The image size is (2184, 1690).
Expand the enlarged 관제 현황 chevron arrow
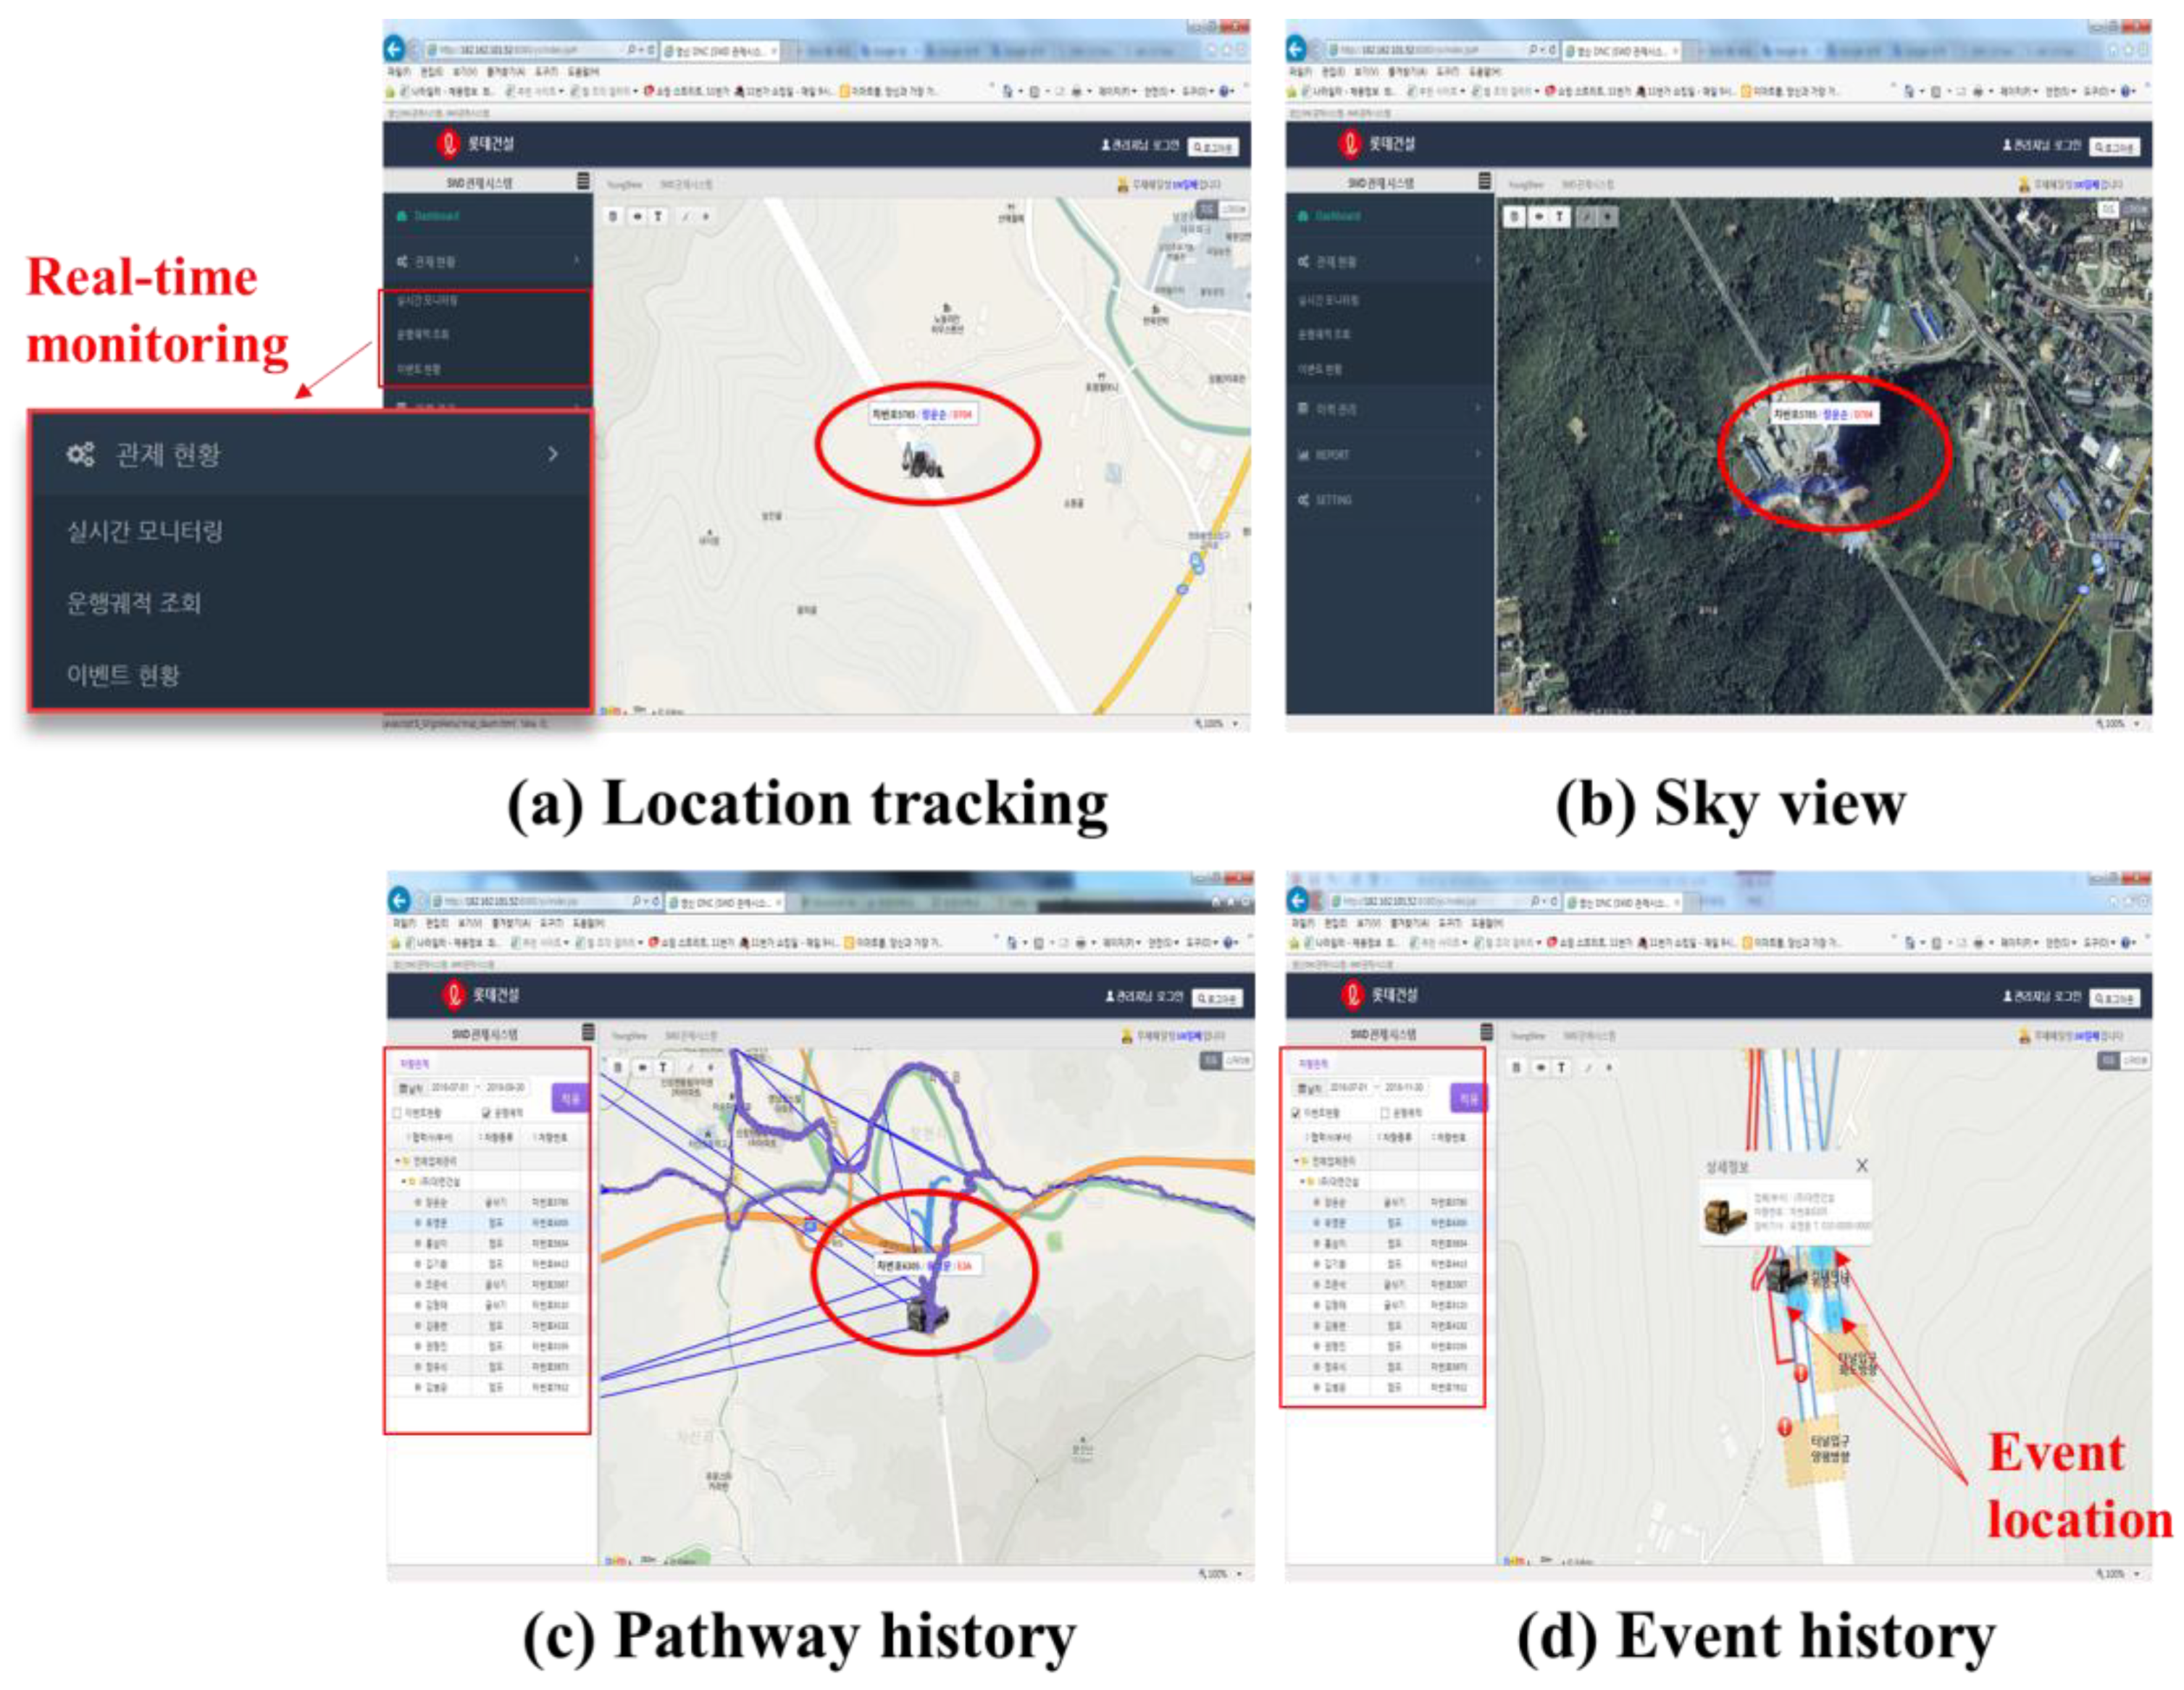click(x=553, y=455)
